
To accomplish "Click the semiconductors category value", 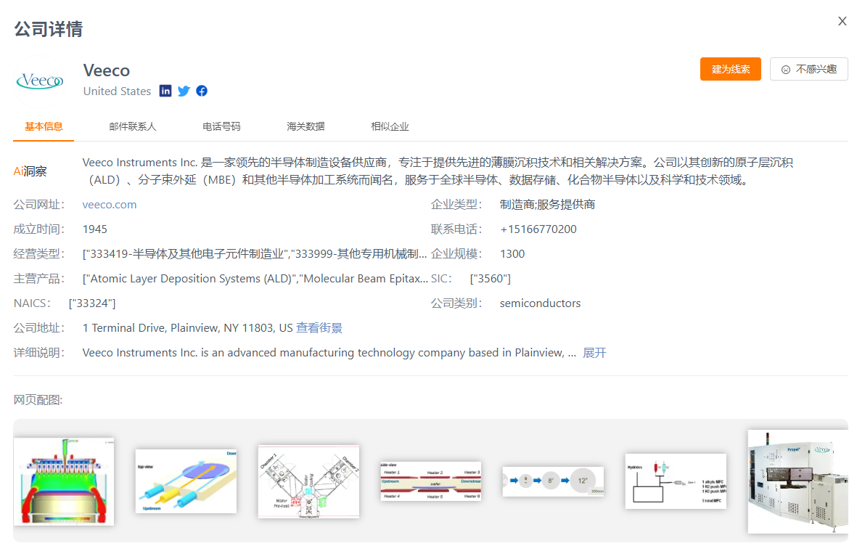I will coord(540,303).
